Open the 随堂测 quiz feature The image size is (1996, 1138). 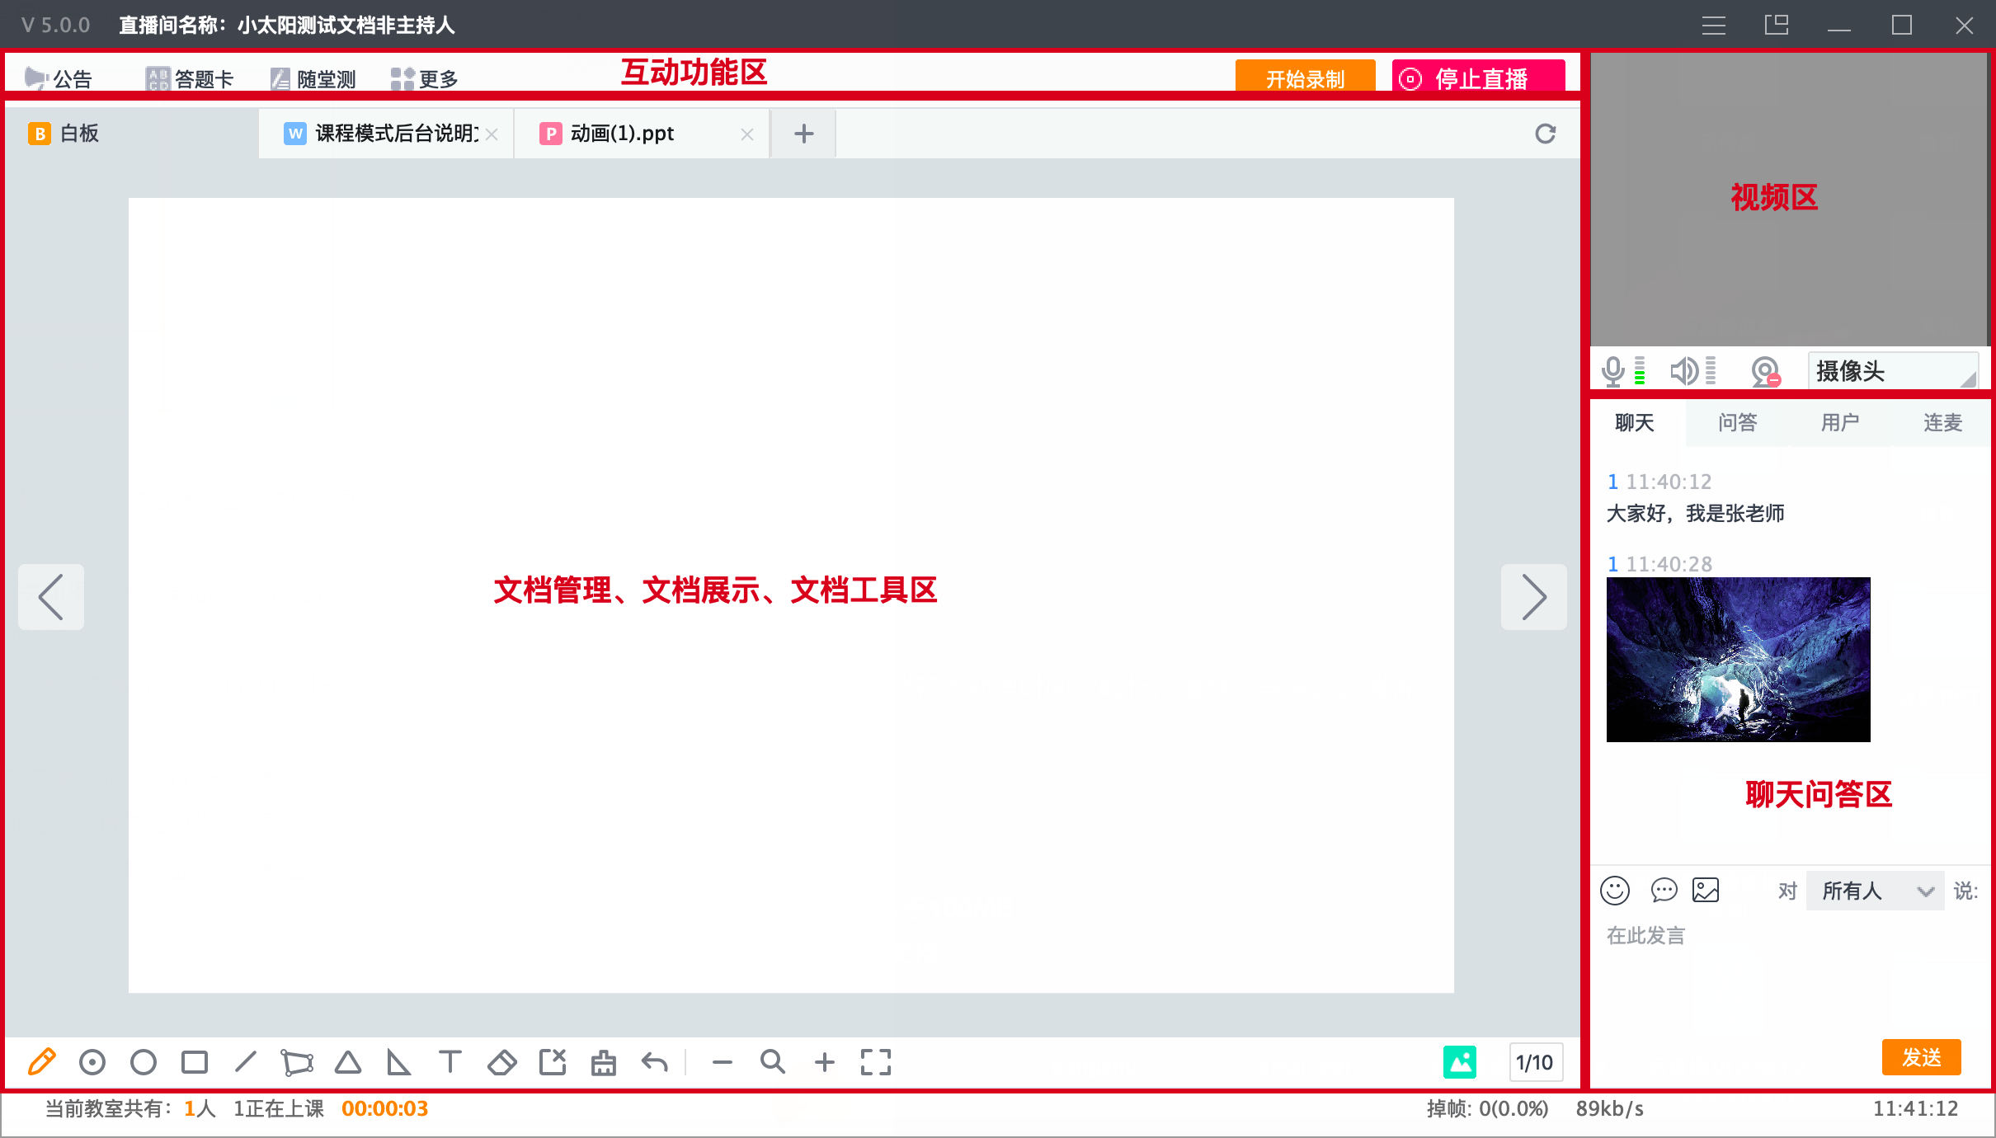[x=313, y=79]
